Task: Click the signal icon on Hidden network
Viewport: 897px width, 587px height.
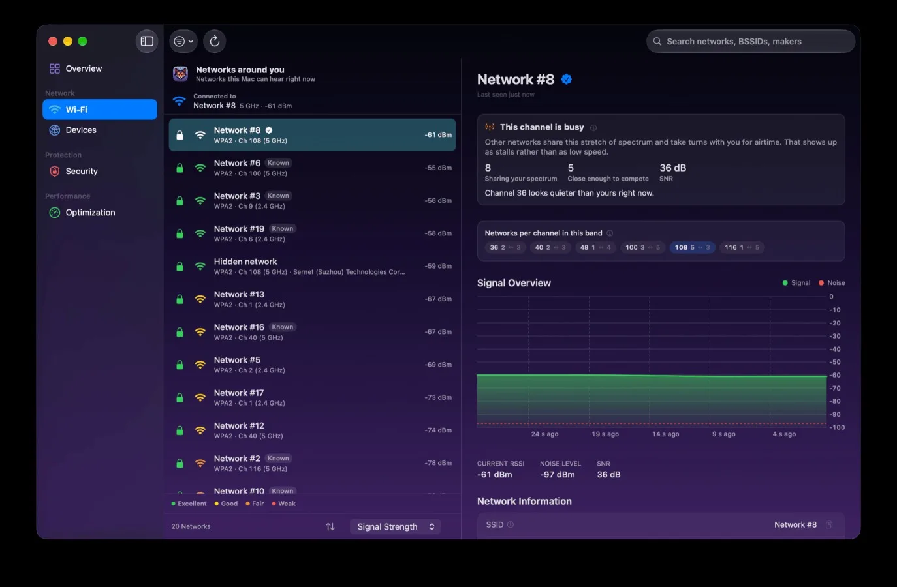Action: coord(200,266)
